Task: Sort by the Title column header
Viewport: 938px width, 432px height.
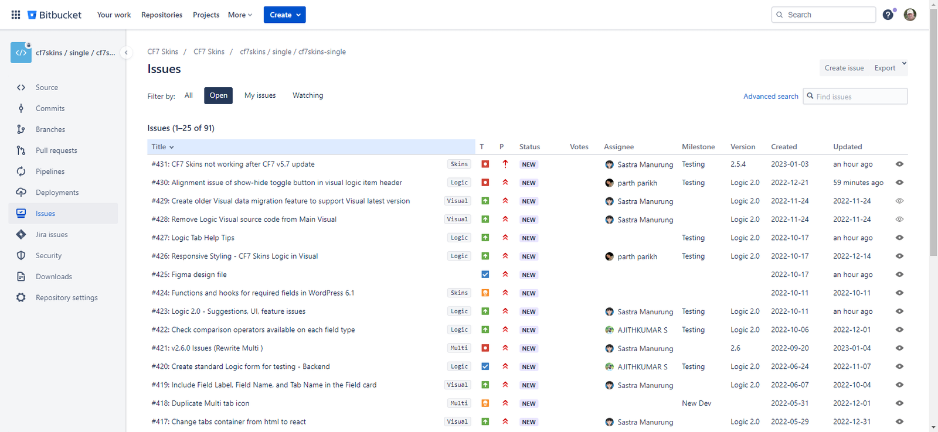Action: 162,147
